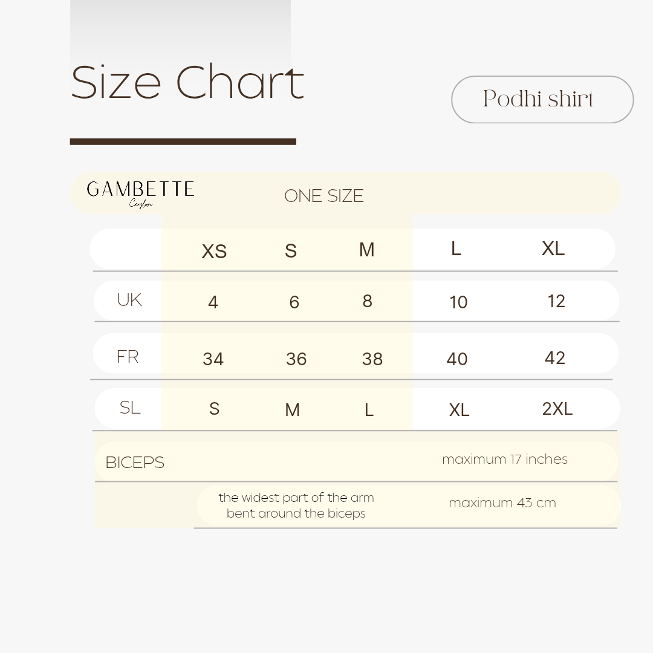This screenshot has width=653, height=653.
Task: Click the biceps measurement description text
Action: click(x=296, y=505)
